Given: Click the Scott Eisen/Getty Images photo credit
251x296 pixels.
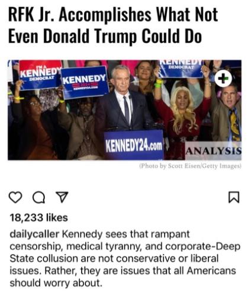Looking at the screenshot, I should click(x=190, y=166).
